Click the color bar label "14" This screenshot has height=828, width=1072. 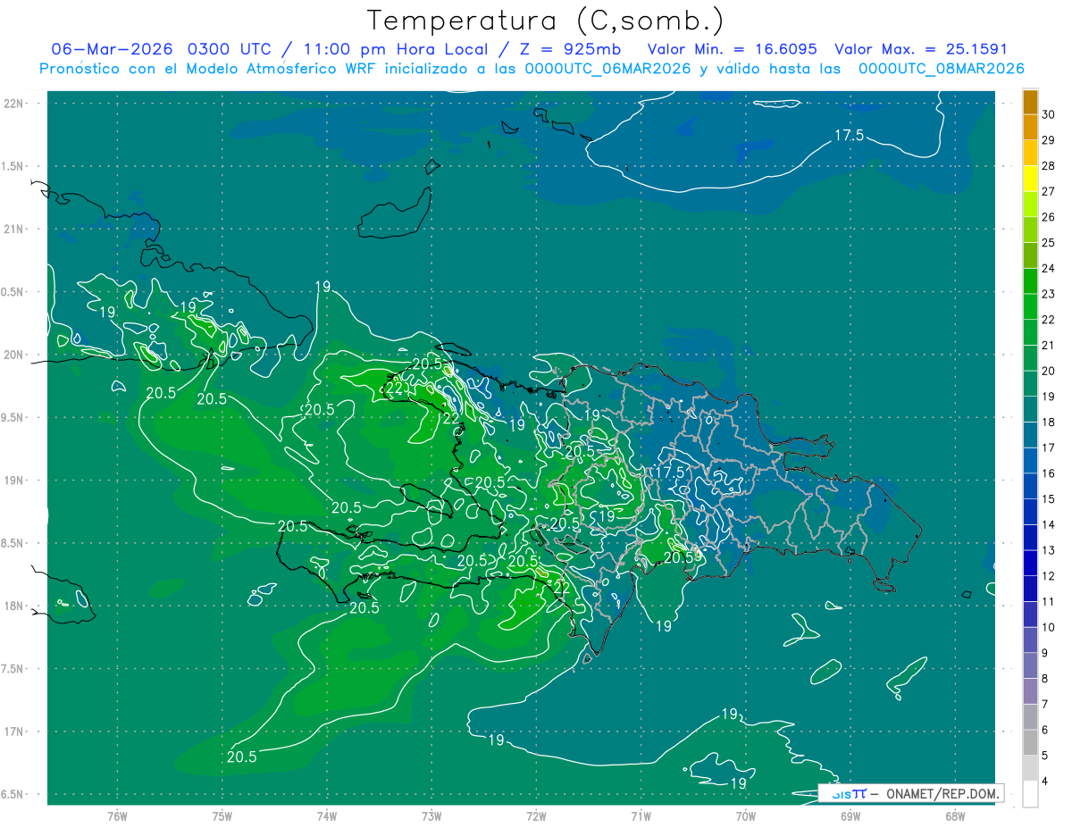[1049, 525]
